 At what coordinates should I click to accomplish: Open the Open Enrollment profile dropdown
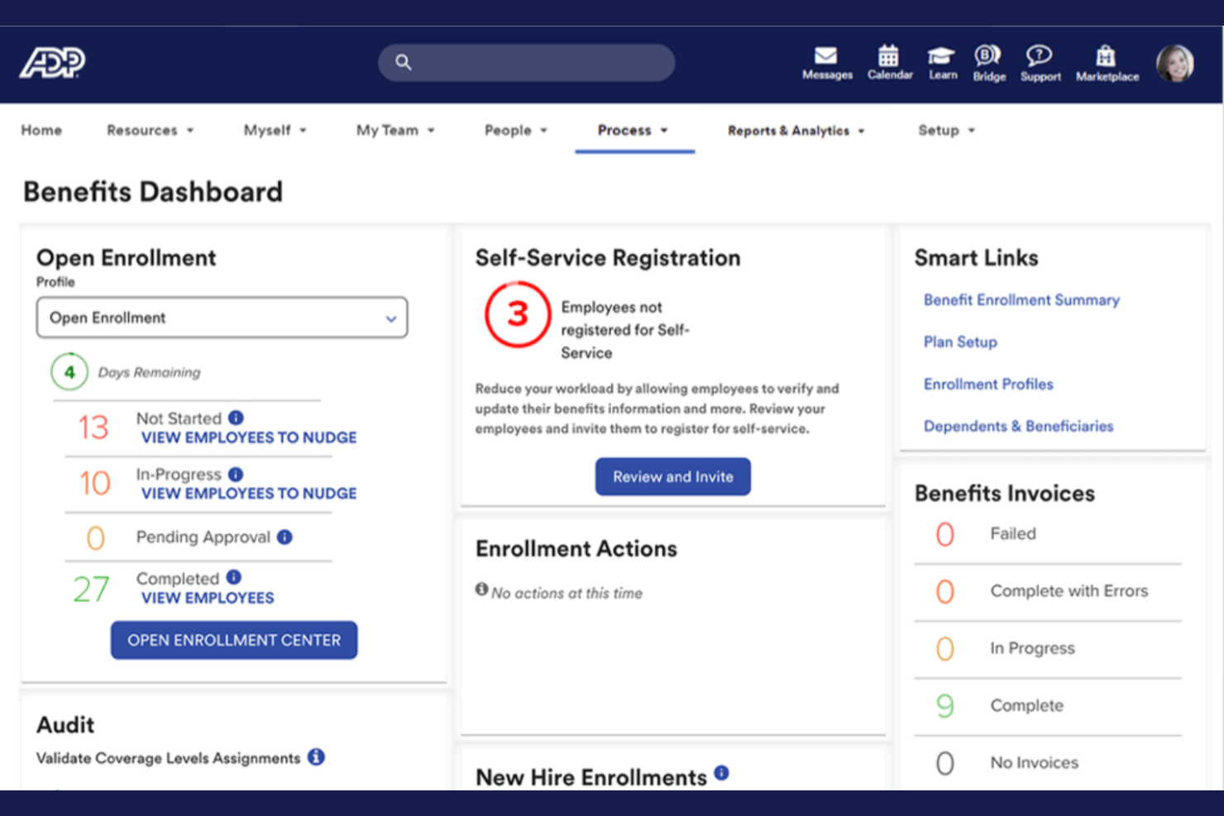click(x=221, y=317)
